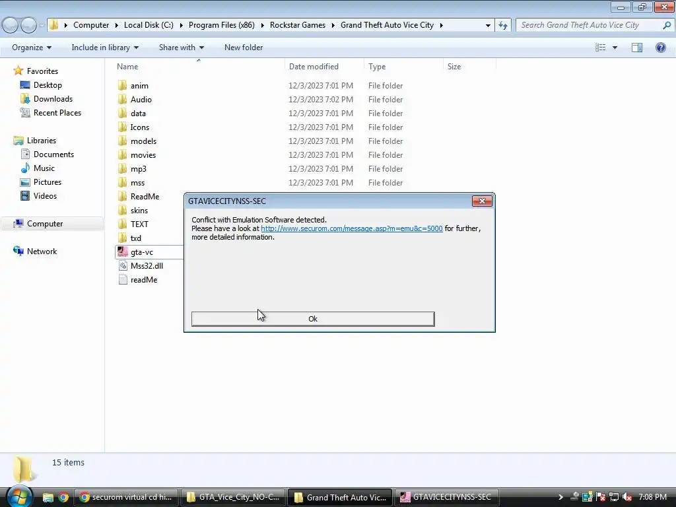The image size is (676, 507).
Task: Open the Windows Start button
Action: pos(19,496)
